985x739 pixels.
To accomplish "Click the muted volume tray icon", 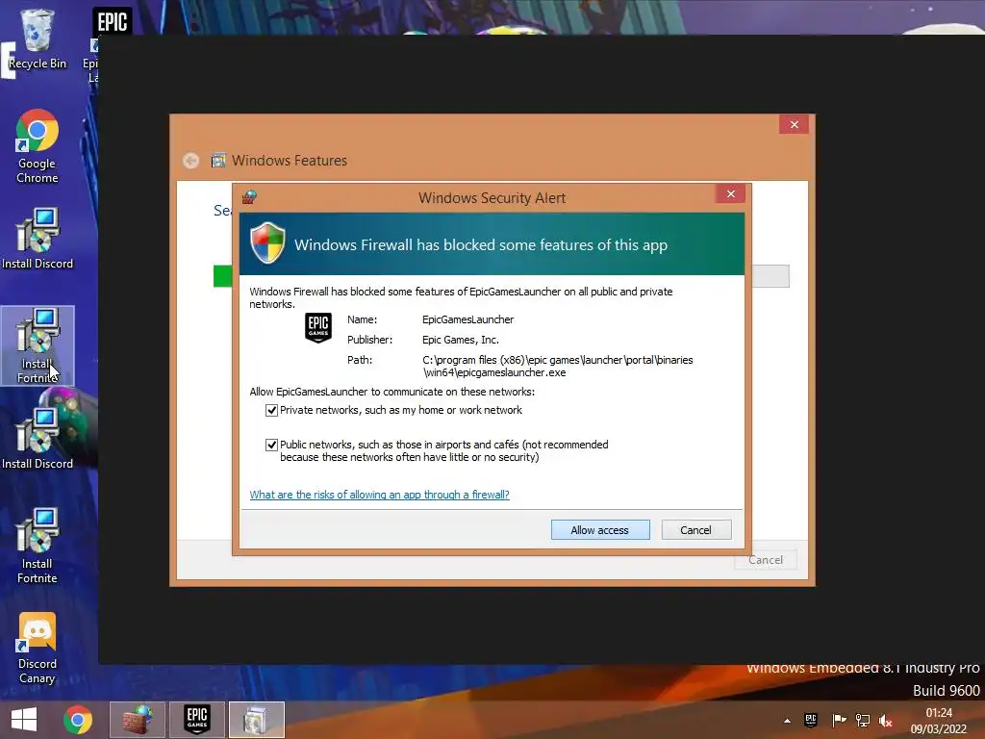I will [886, 721].
